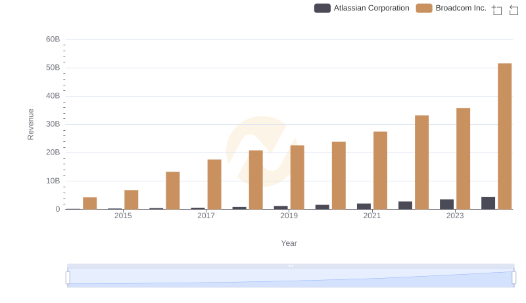Click the Broadcom bar for 2015
The image size is (526, 303).
tap(131, 200)
